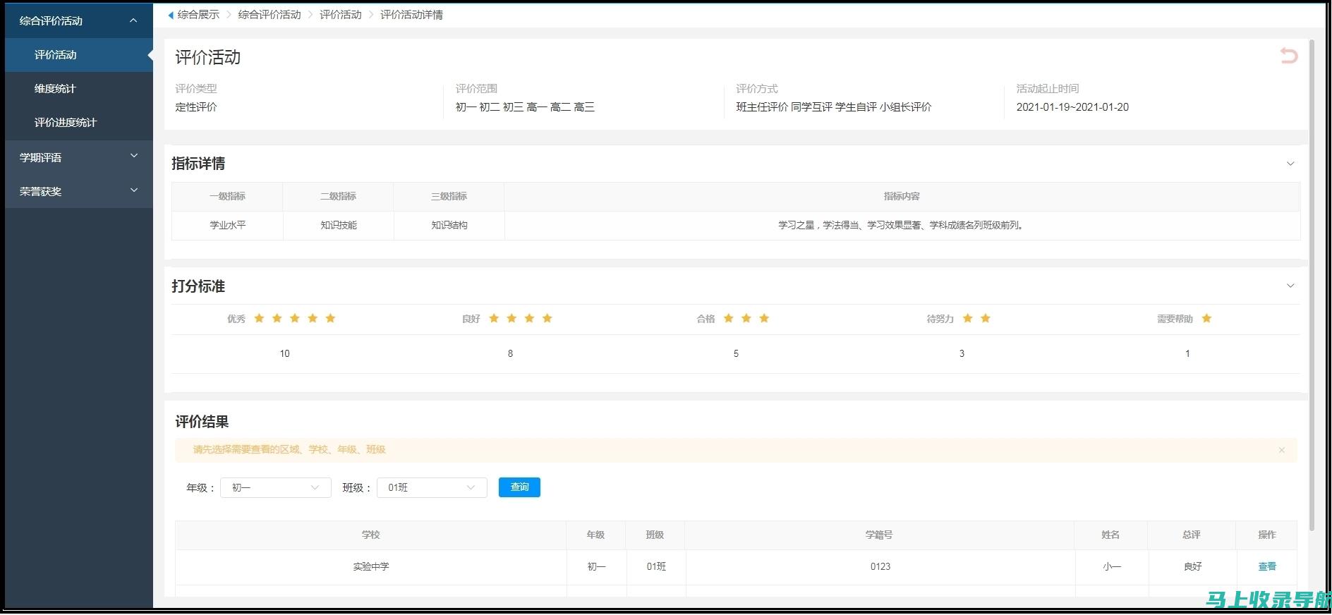This screenshot has width=1332, height=615.
Task: Click the 指标内容 description text
Action: (902, 226)
